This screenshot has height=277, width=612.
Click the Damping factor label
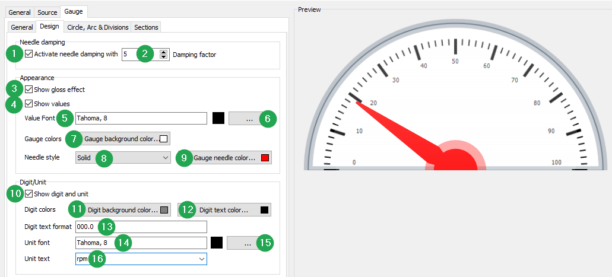point(194,55)
